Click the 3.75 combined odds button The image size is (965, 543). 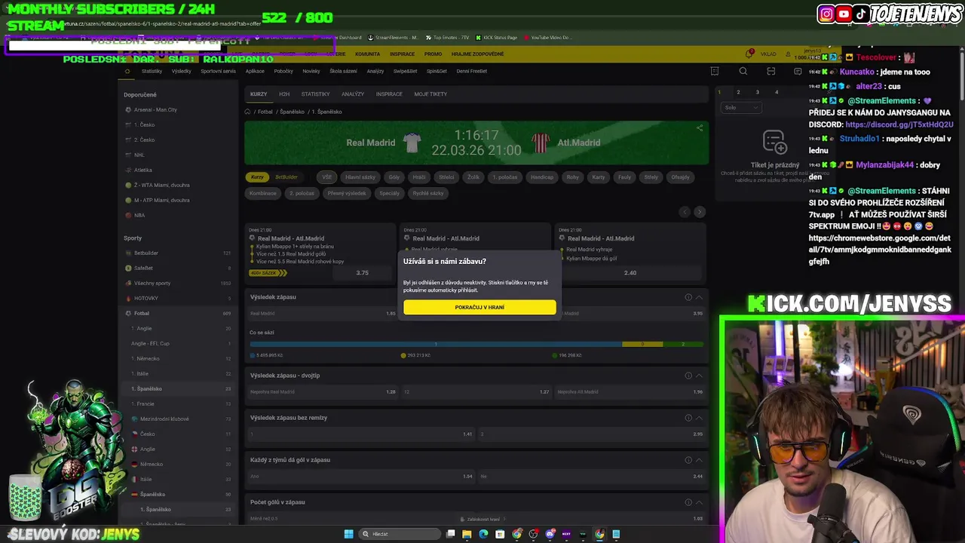[x=362, y=273]
